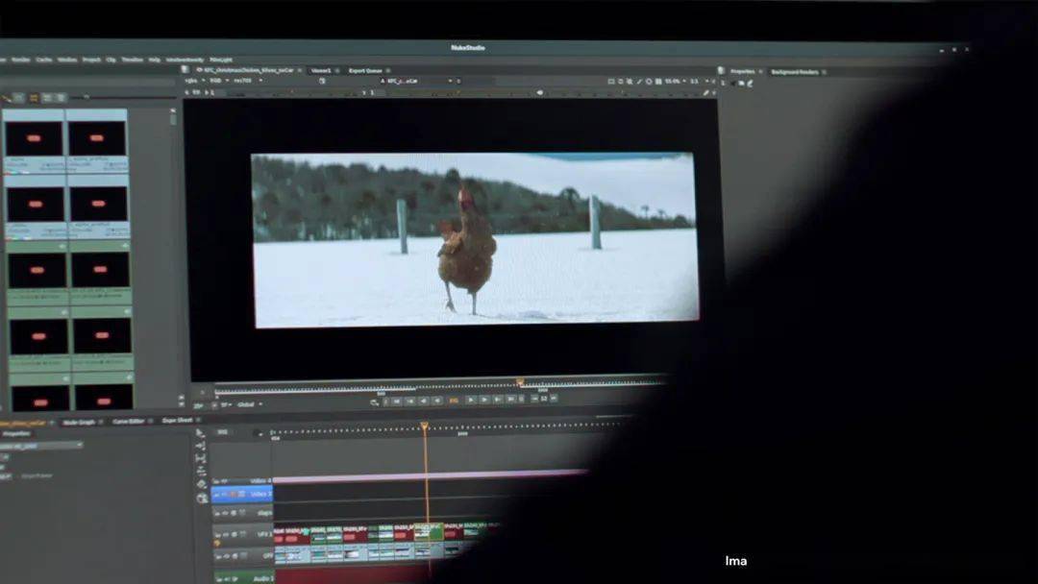This screenshot has width=1038, height=584.
Task: Switch to the Curve Editor tab
Action: pos(129,422)
